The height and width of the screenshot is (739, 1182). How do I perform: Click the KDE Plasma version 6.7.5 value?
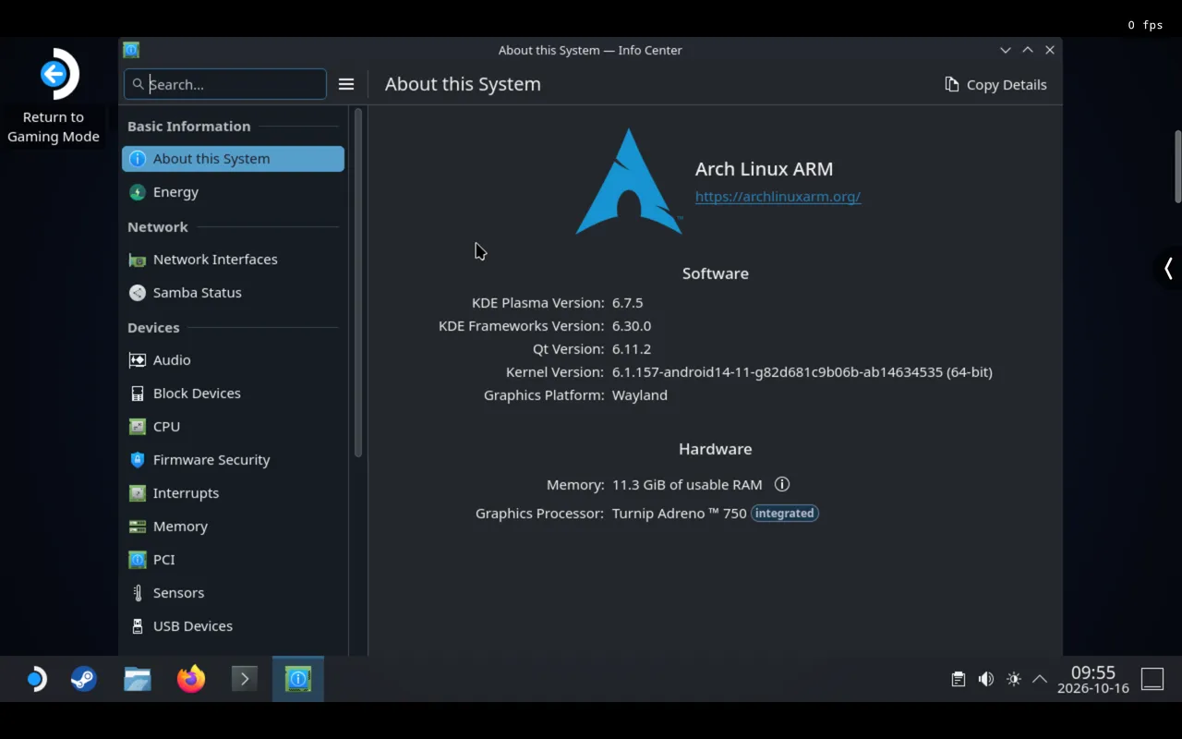tap(628, 303)
